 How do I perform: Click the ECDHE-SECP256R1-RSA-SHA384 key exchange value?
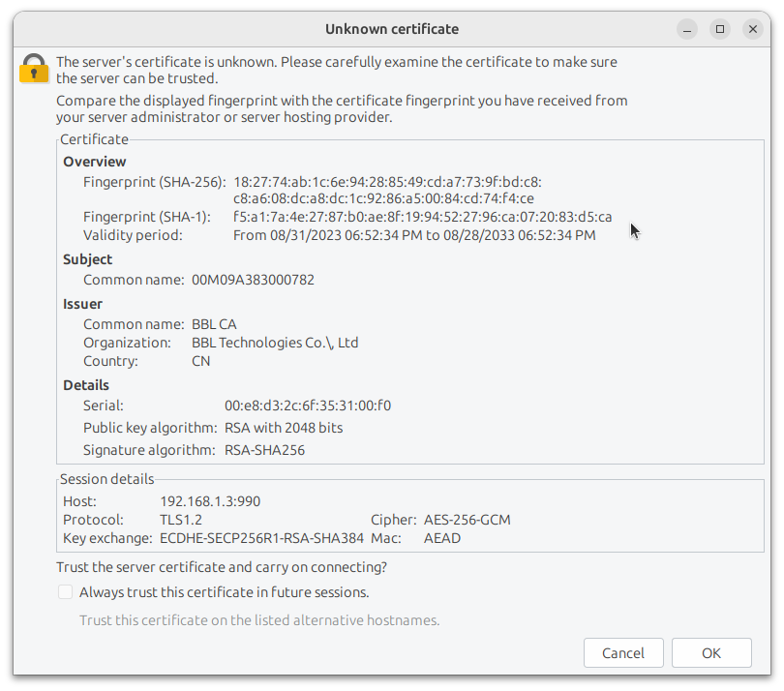(x=273, y=537)
